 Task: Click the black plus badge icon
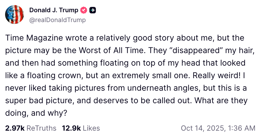point(93,10)
